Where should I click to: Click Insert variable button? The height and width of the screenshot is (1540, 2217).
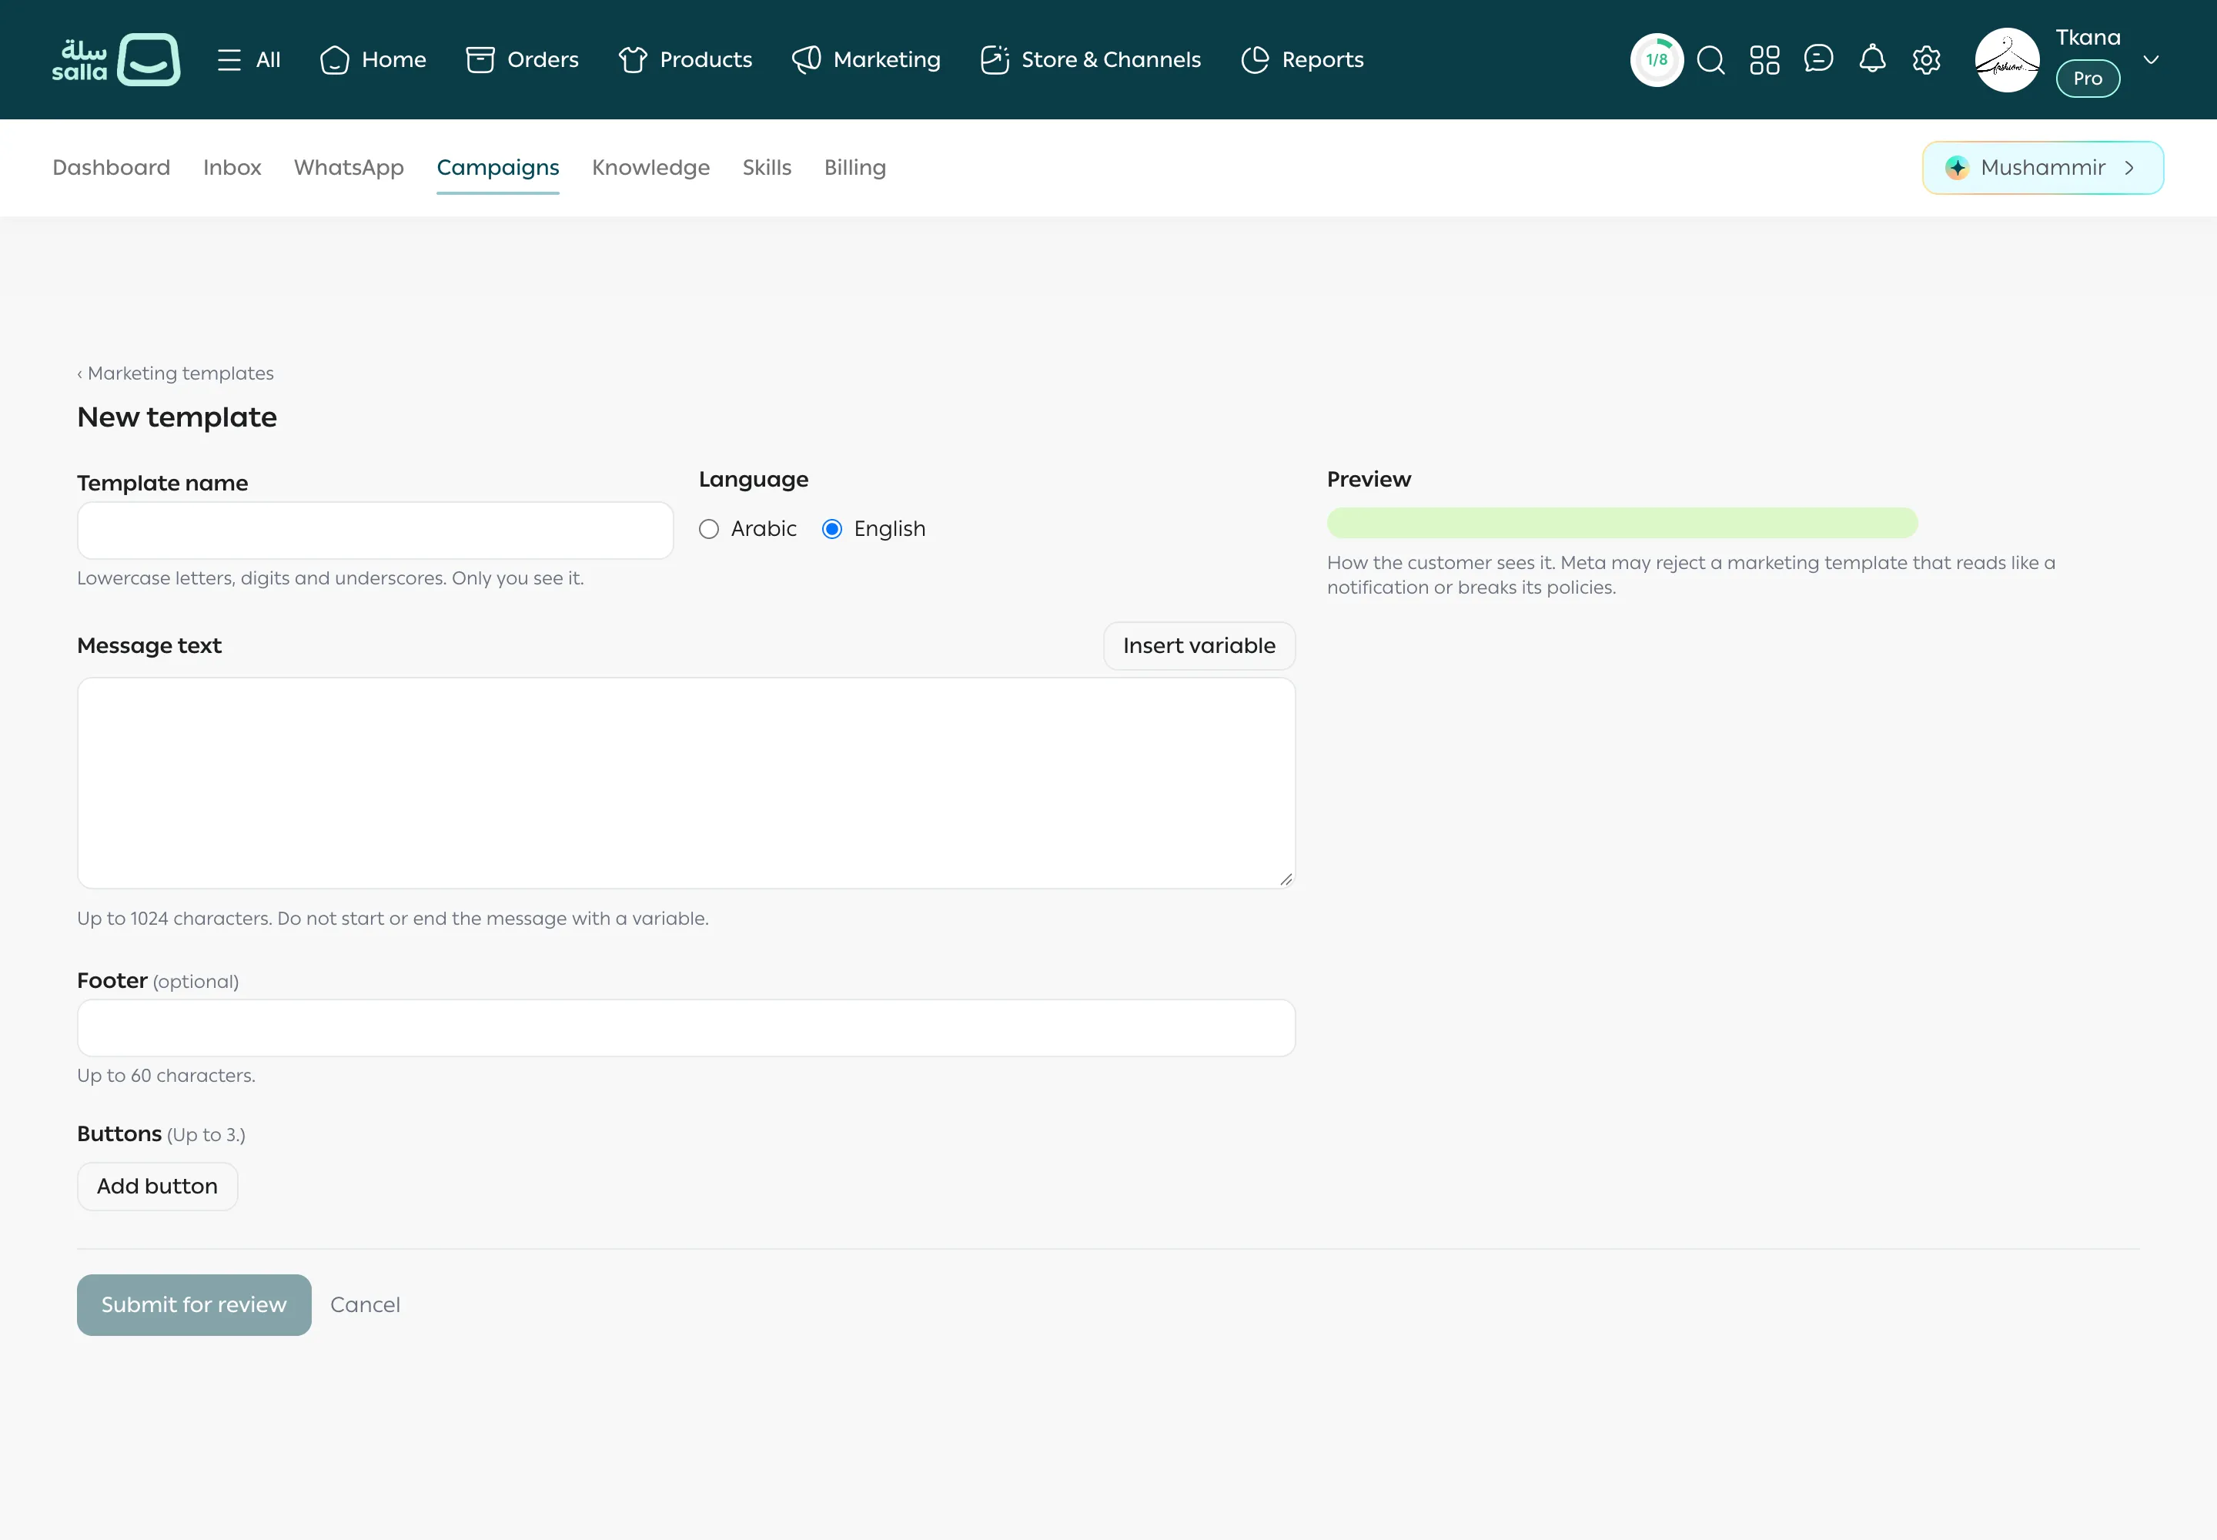1199,645
